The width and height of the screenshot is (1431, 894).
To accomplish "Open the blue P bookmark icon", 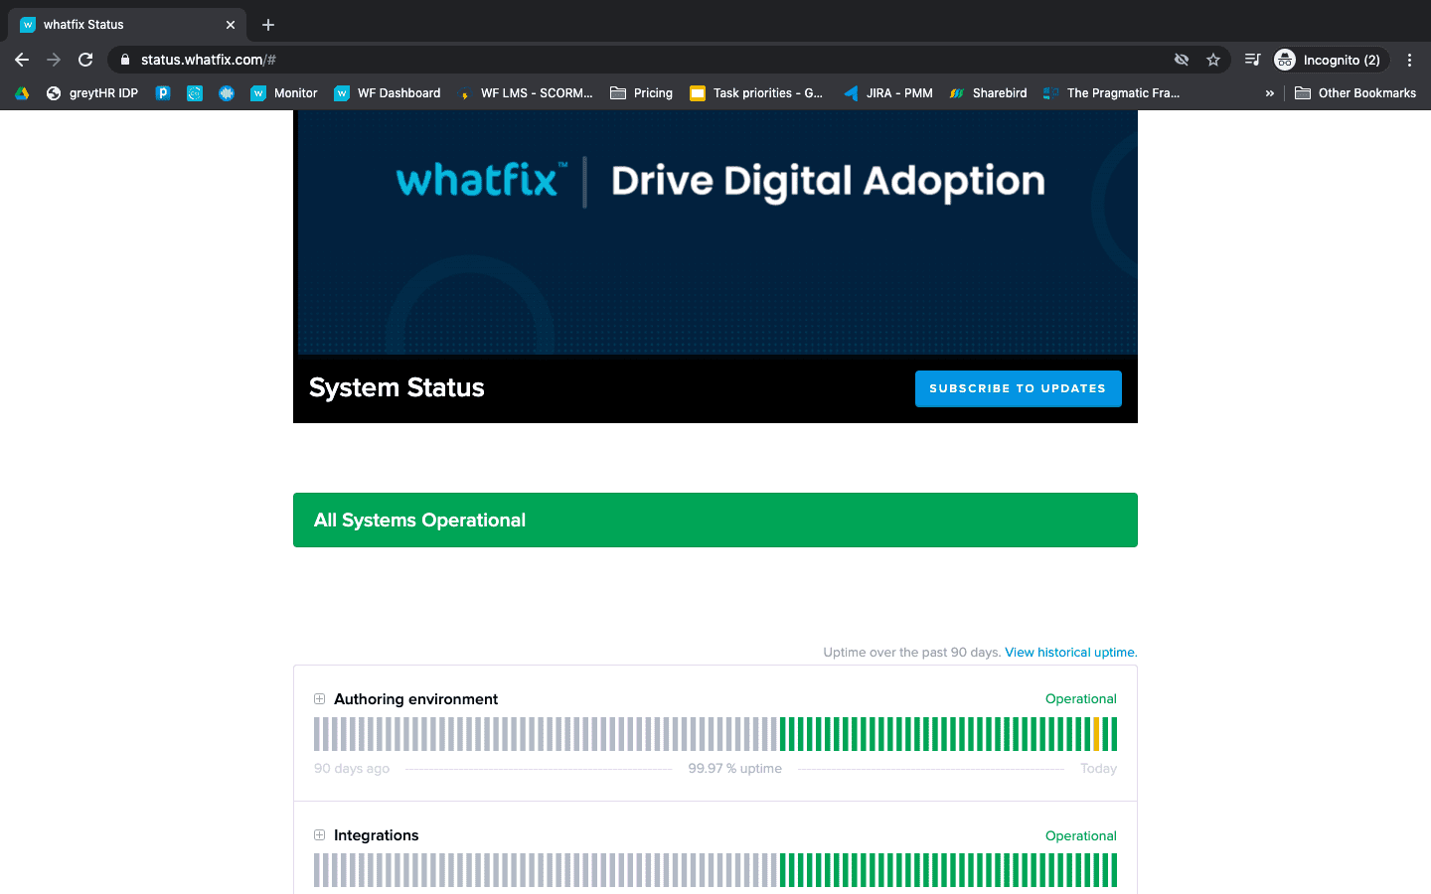I will [x=163, y=93].
